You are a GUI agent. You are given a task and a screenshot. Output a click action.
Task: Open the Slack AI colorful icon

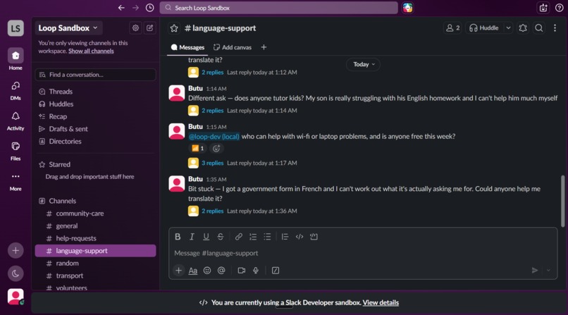pyautogui.click(x=407, y=8)
